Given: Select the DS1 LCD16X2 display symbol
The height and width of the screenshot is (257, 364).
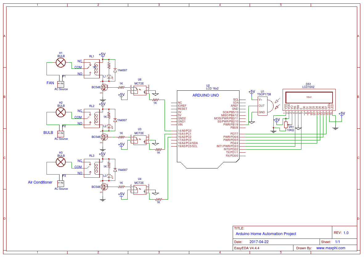Looking at the screenshot, I should click(309, 97).
